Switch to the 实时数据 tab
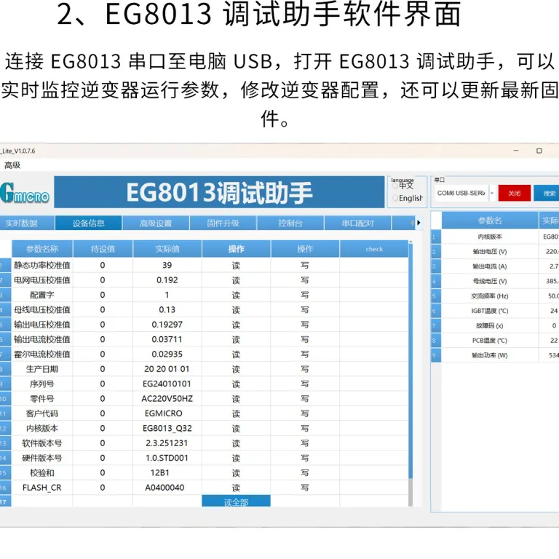559x559 pixels. pyautogui.click(x=27, y=223)
